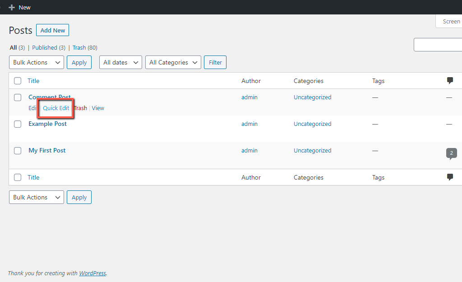Open the bottom Bulk Actions dropdown

click(x=37, y=198)
